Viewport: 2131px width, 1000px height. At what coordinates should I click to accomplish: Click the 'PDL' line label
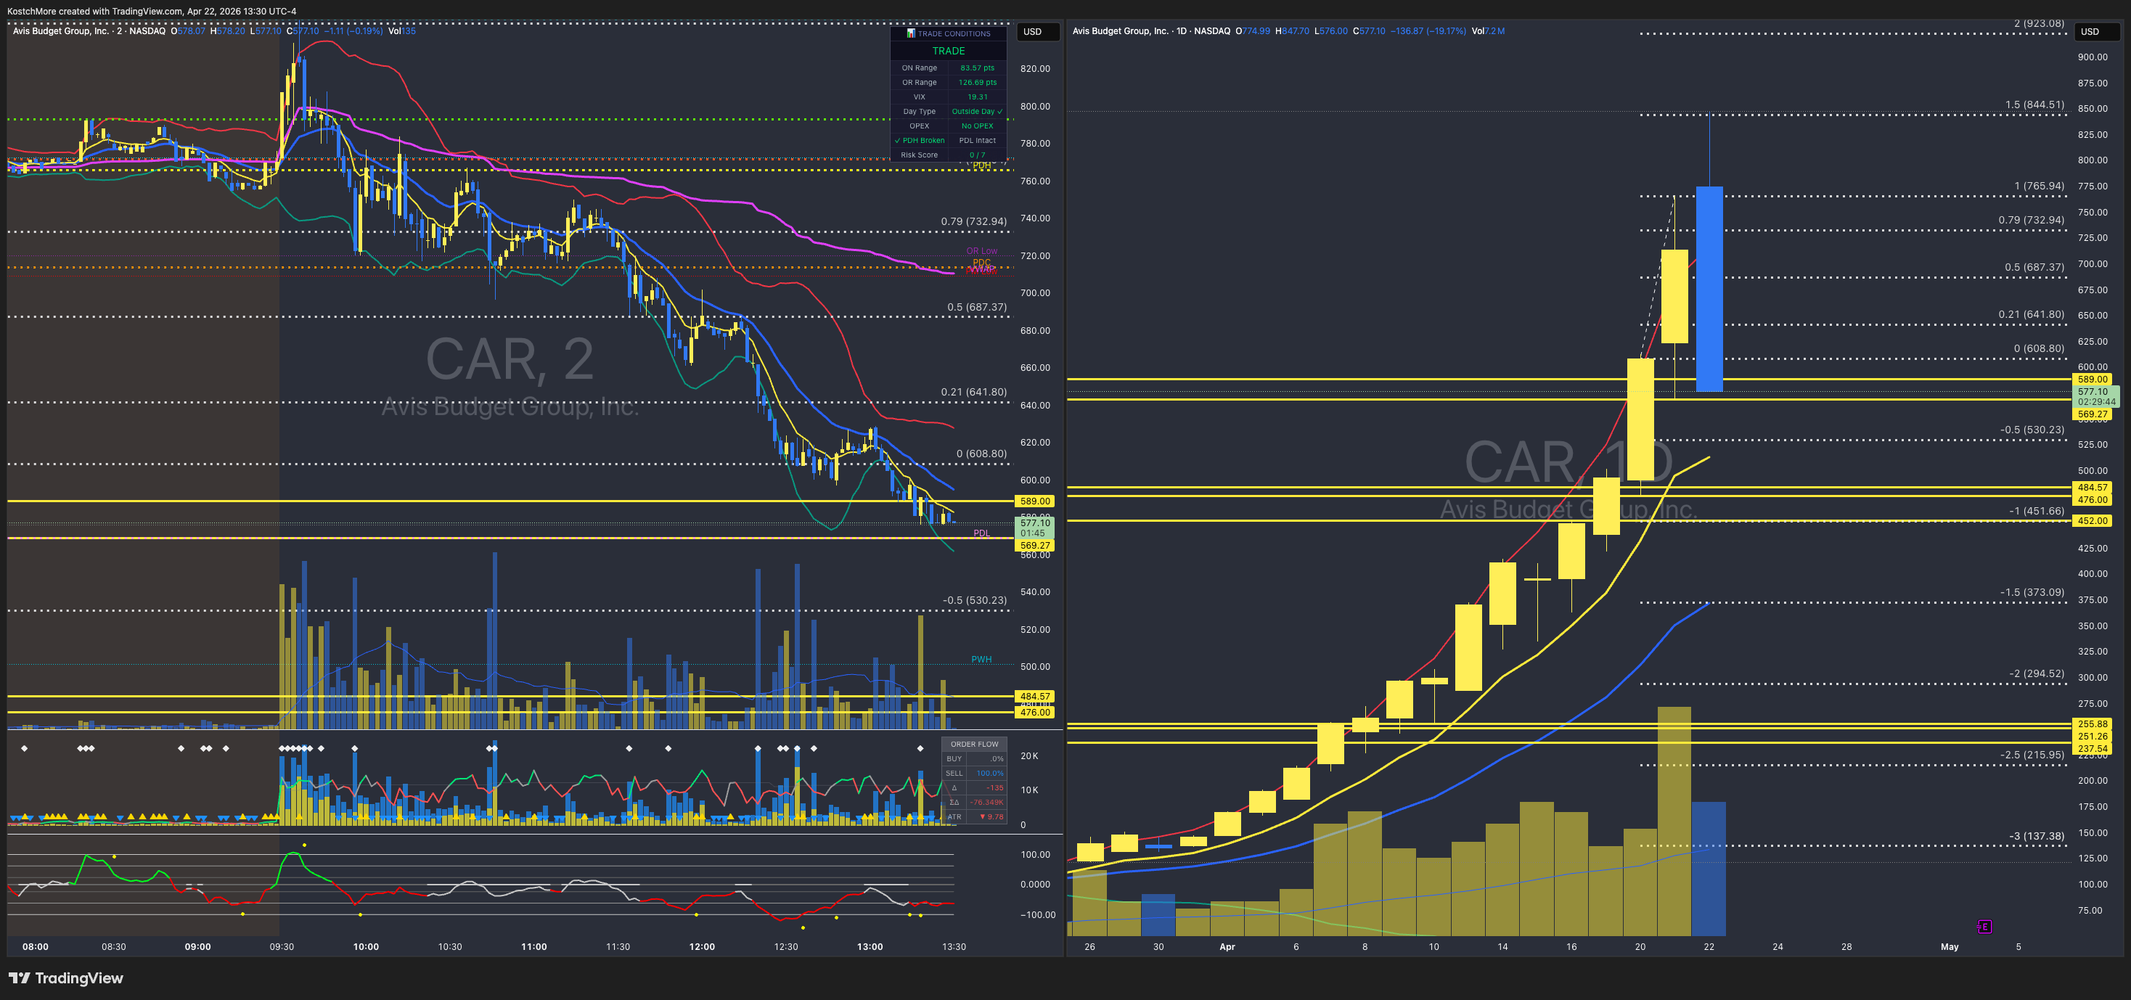click(981, 533)
